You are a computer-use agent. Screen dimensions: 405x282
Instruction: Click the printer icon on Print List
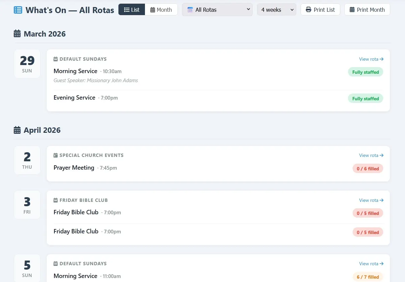(x=308, y=10)
